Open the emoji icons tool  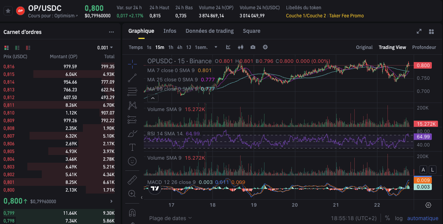[x=132, y=161]
